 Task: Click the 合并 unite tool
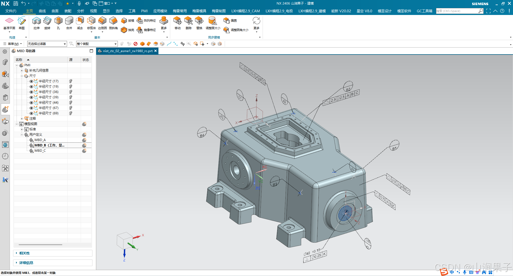click(69, 23)
